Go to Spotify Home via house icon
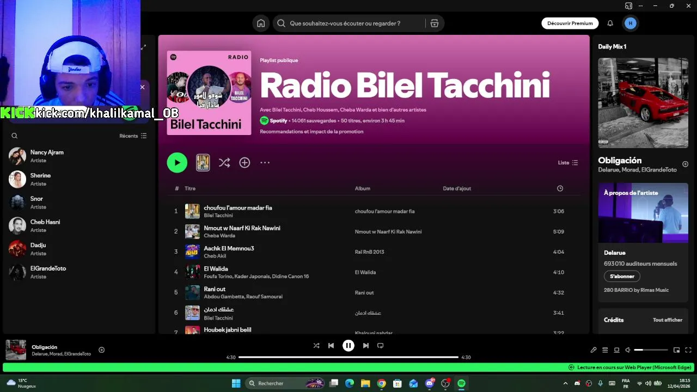This screenshot has width=697, height=392. [x=261, y=23]
